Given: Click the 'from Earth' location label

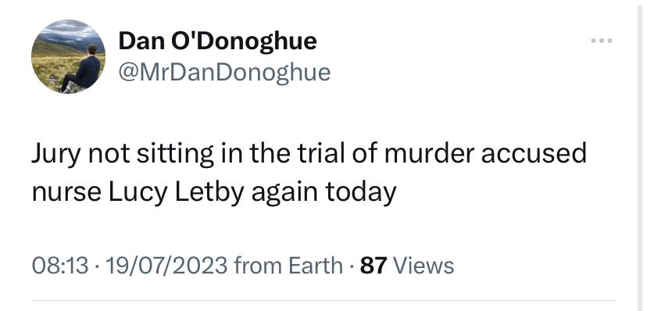Looking at the screenshot, I should (x=288, y=265).
